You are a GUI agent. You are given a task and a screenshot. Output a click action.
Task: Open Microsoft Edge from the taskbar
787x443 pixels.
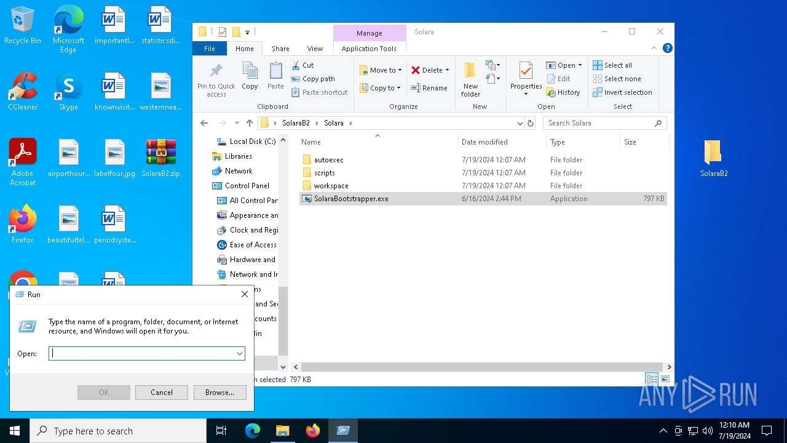point(253,431)
